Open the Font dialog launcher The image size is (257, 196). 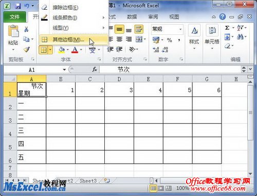[x=99, y=59]
